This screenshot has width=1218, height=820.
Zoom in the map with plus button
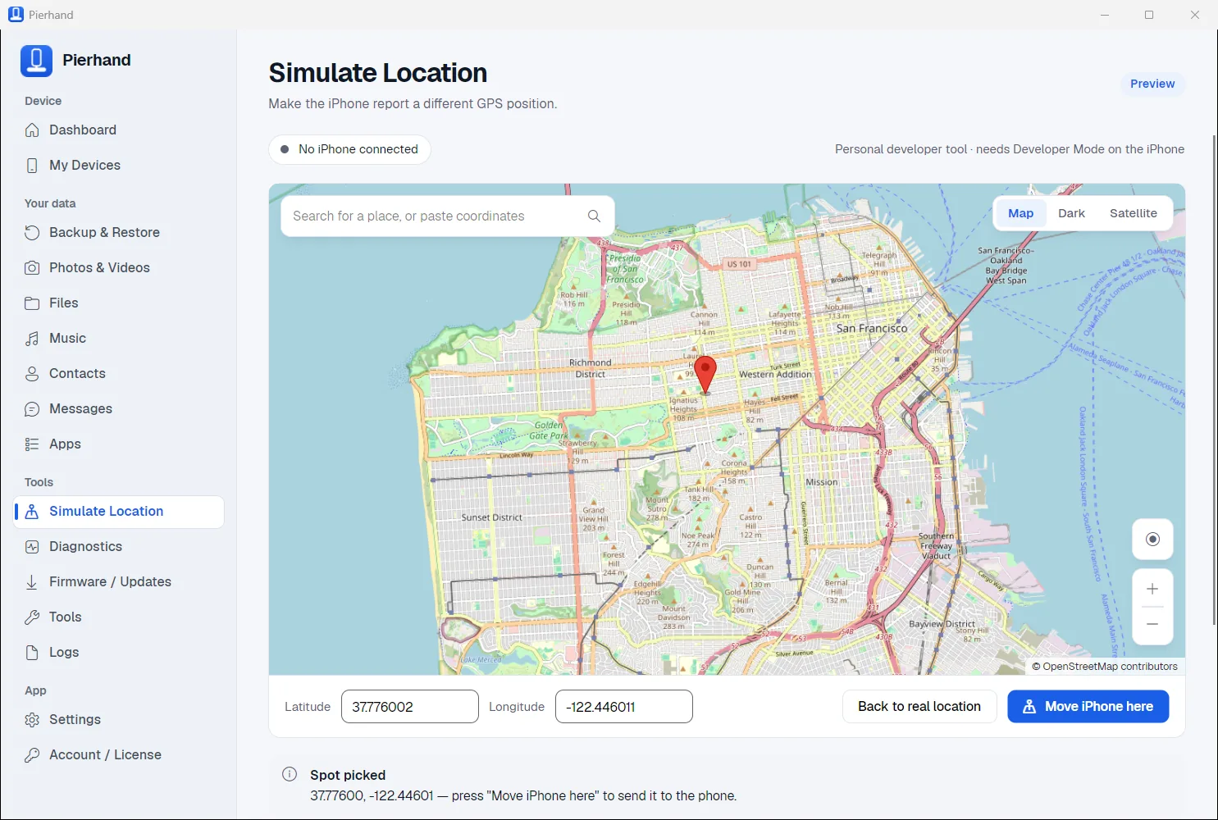pyautogui.click(x=1152, y=589)
